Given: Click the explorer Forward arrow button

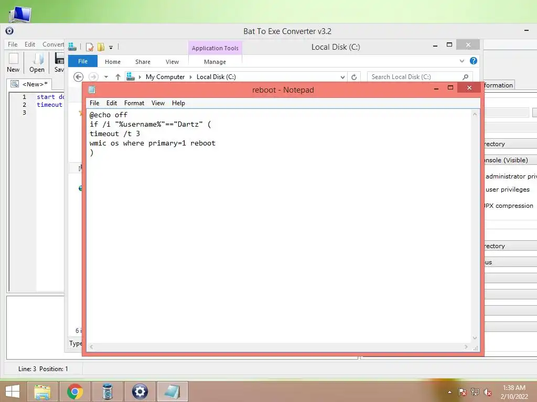Looking at the screenshot, I should tap(93, 77).
